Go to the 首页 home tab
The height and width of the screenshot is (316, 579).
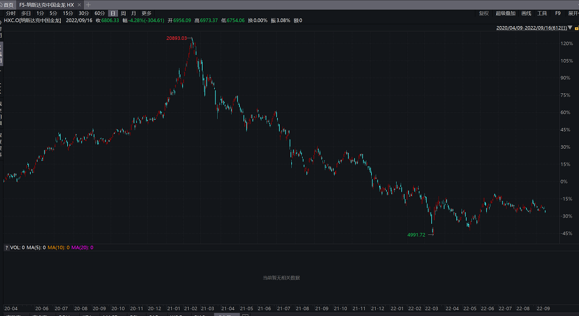[8, 5]
